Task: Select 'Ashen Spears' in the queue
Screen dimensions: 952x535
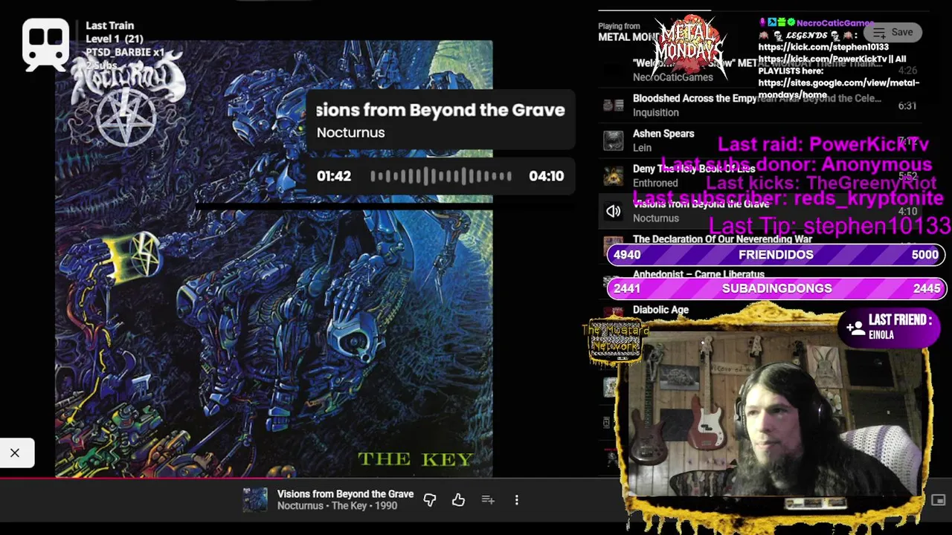Action: pyautogui.click(x=663, y=134)
